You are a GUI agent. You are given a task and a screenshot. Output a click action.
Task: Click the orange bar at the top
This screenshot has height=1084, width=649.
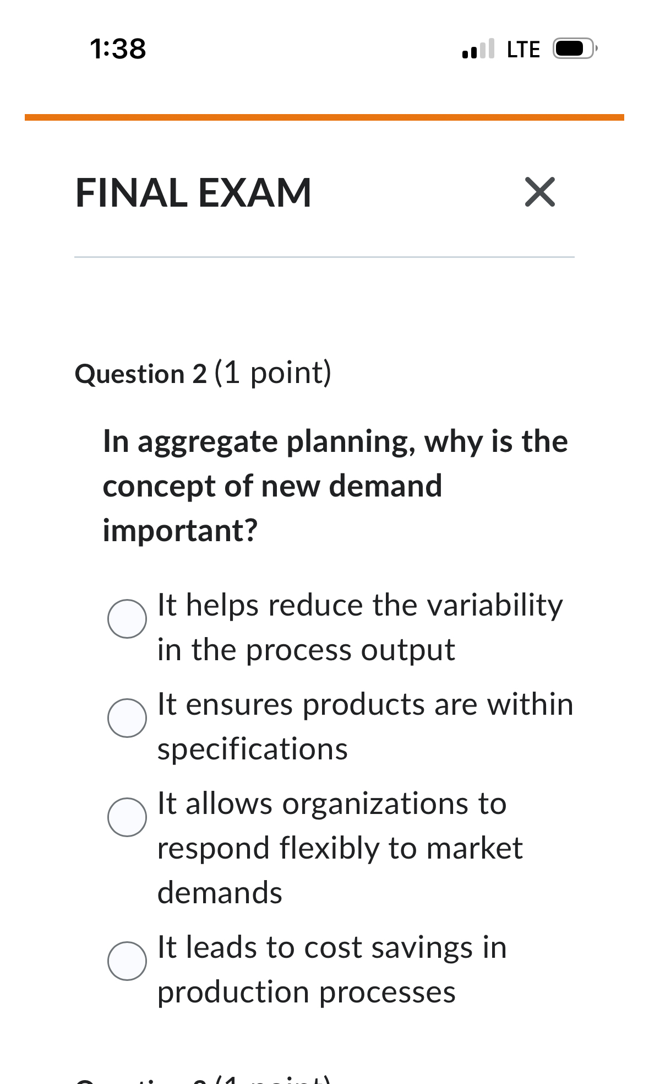click(324, 116)
